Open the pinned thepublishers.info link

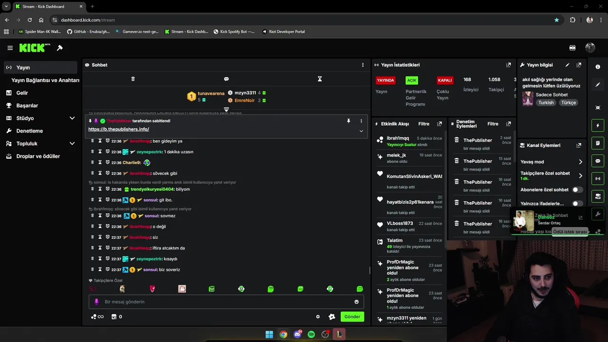pyautogui.click(x=119, y=129)
